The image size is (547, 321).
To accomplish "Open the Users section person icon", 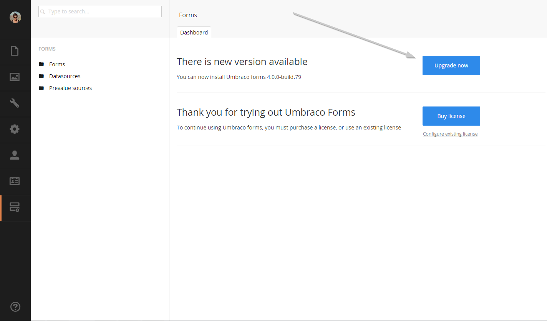I will click(15, 155).
